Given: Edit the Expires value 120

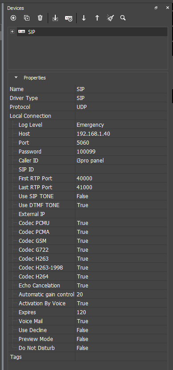Looking at the screenshot, I should [x=121, y=312].
